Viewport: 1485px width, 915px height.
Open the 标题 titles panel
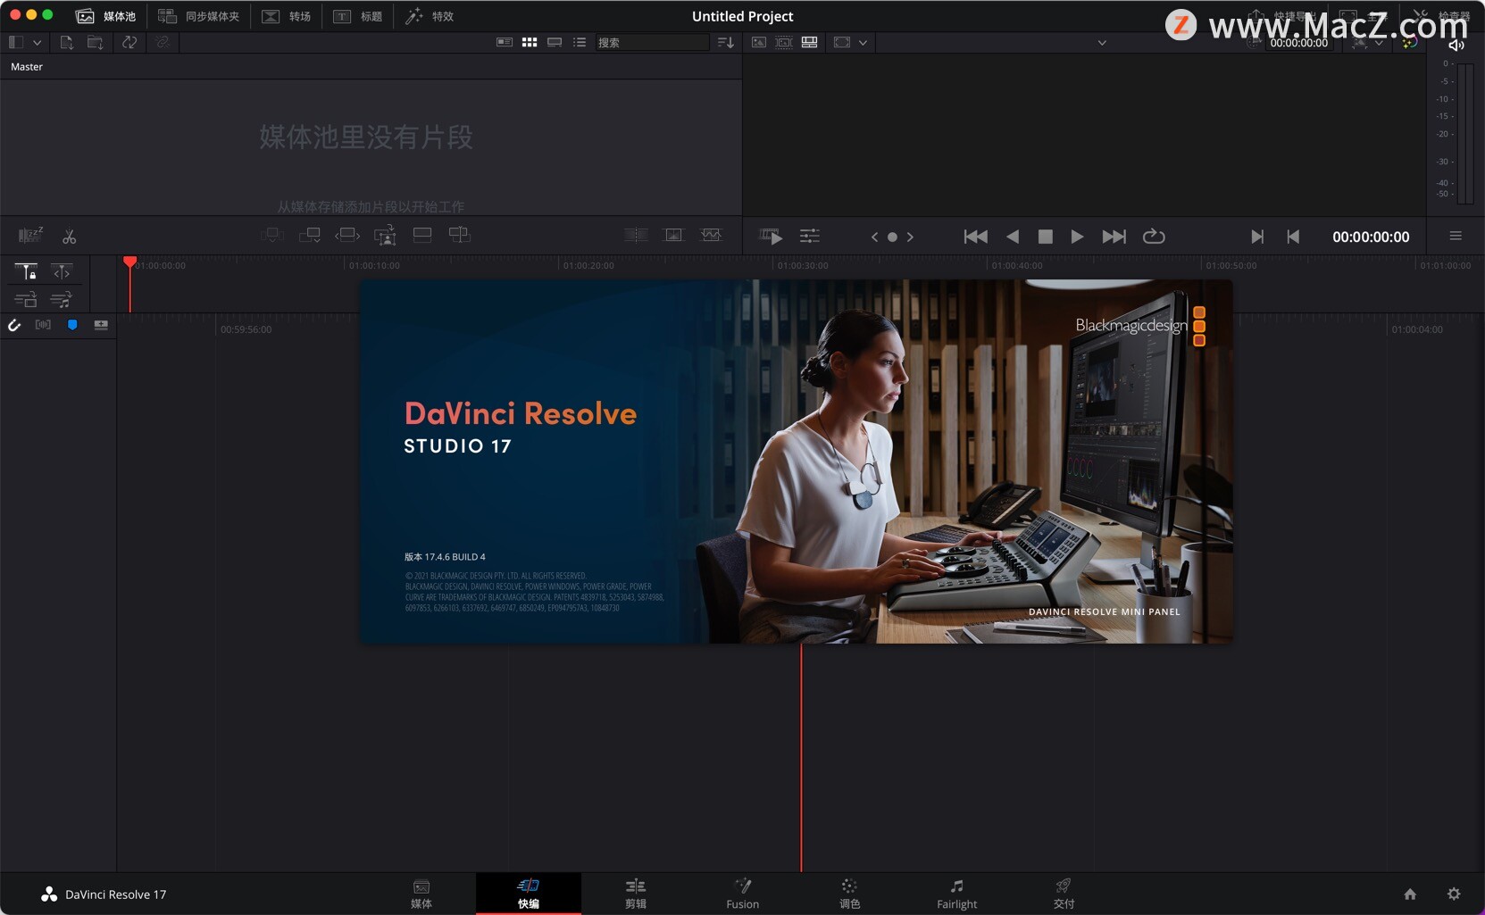coord(357,16)
